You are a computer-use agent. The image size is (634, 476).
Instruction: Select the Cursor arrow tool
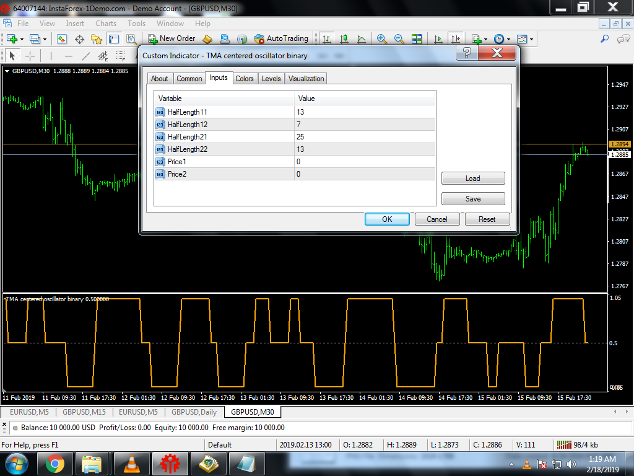(x=12, y=55)
